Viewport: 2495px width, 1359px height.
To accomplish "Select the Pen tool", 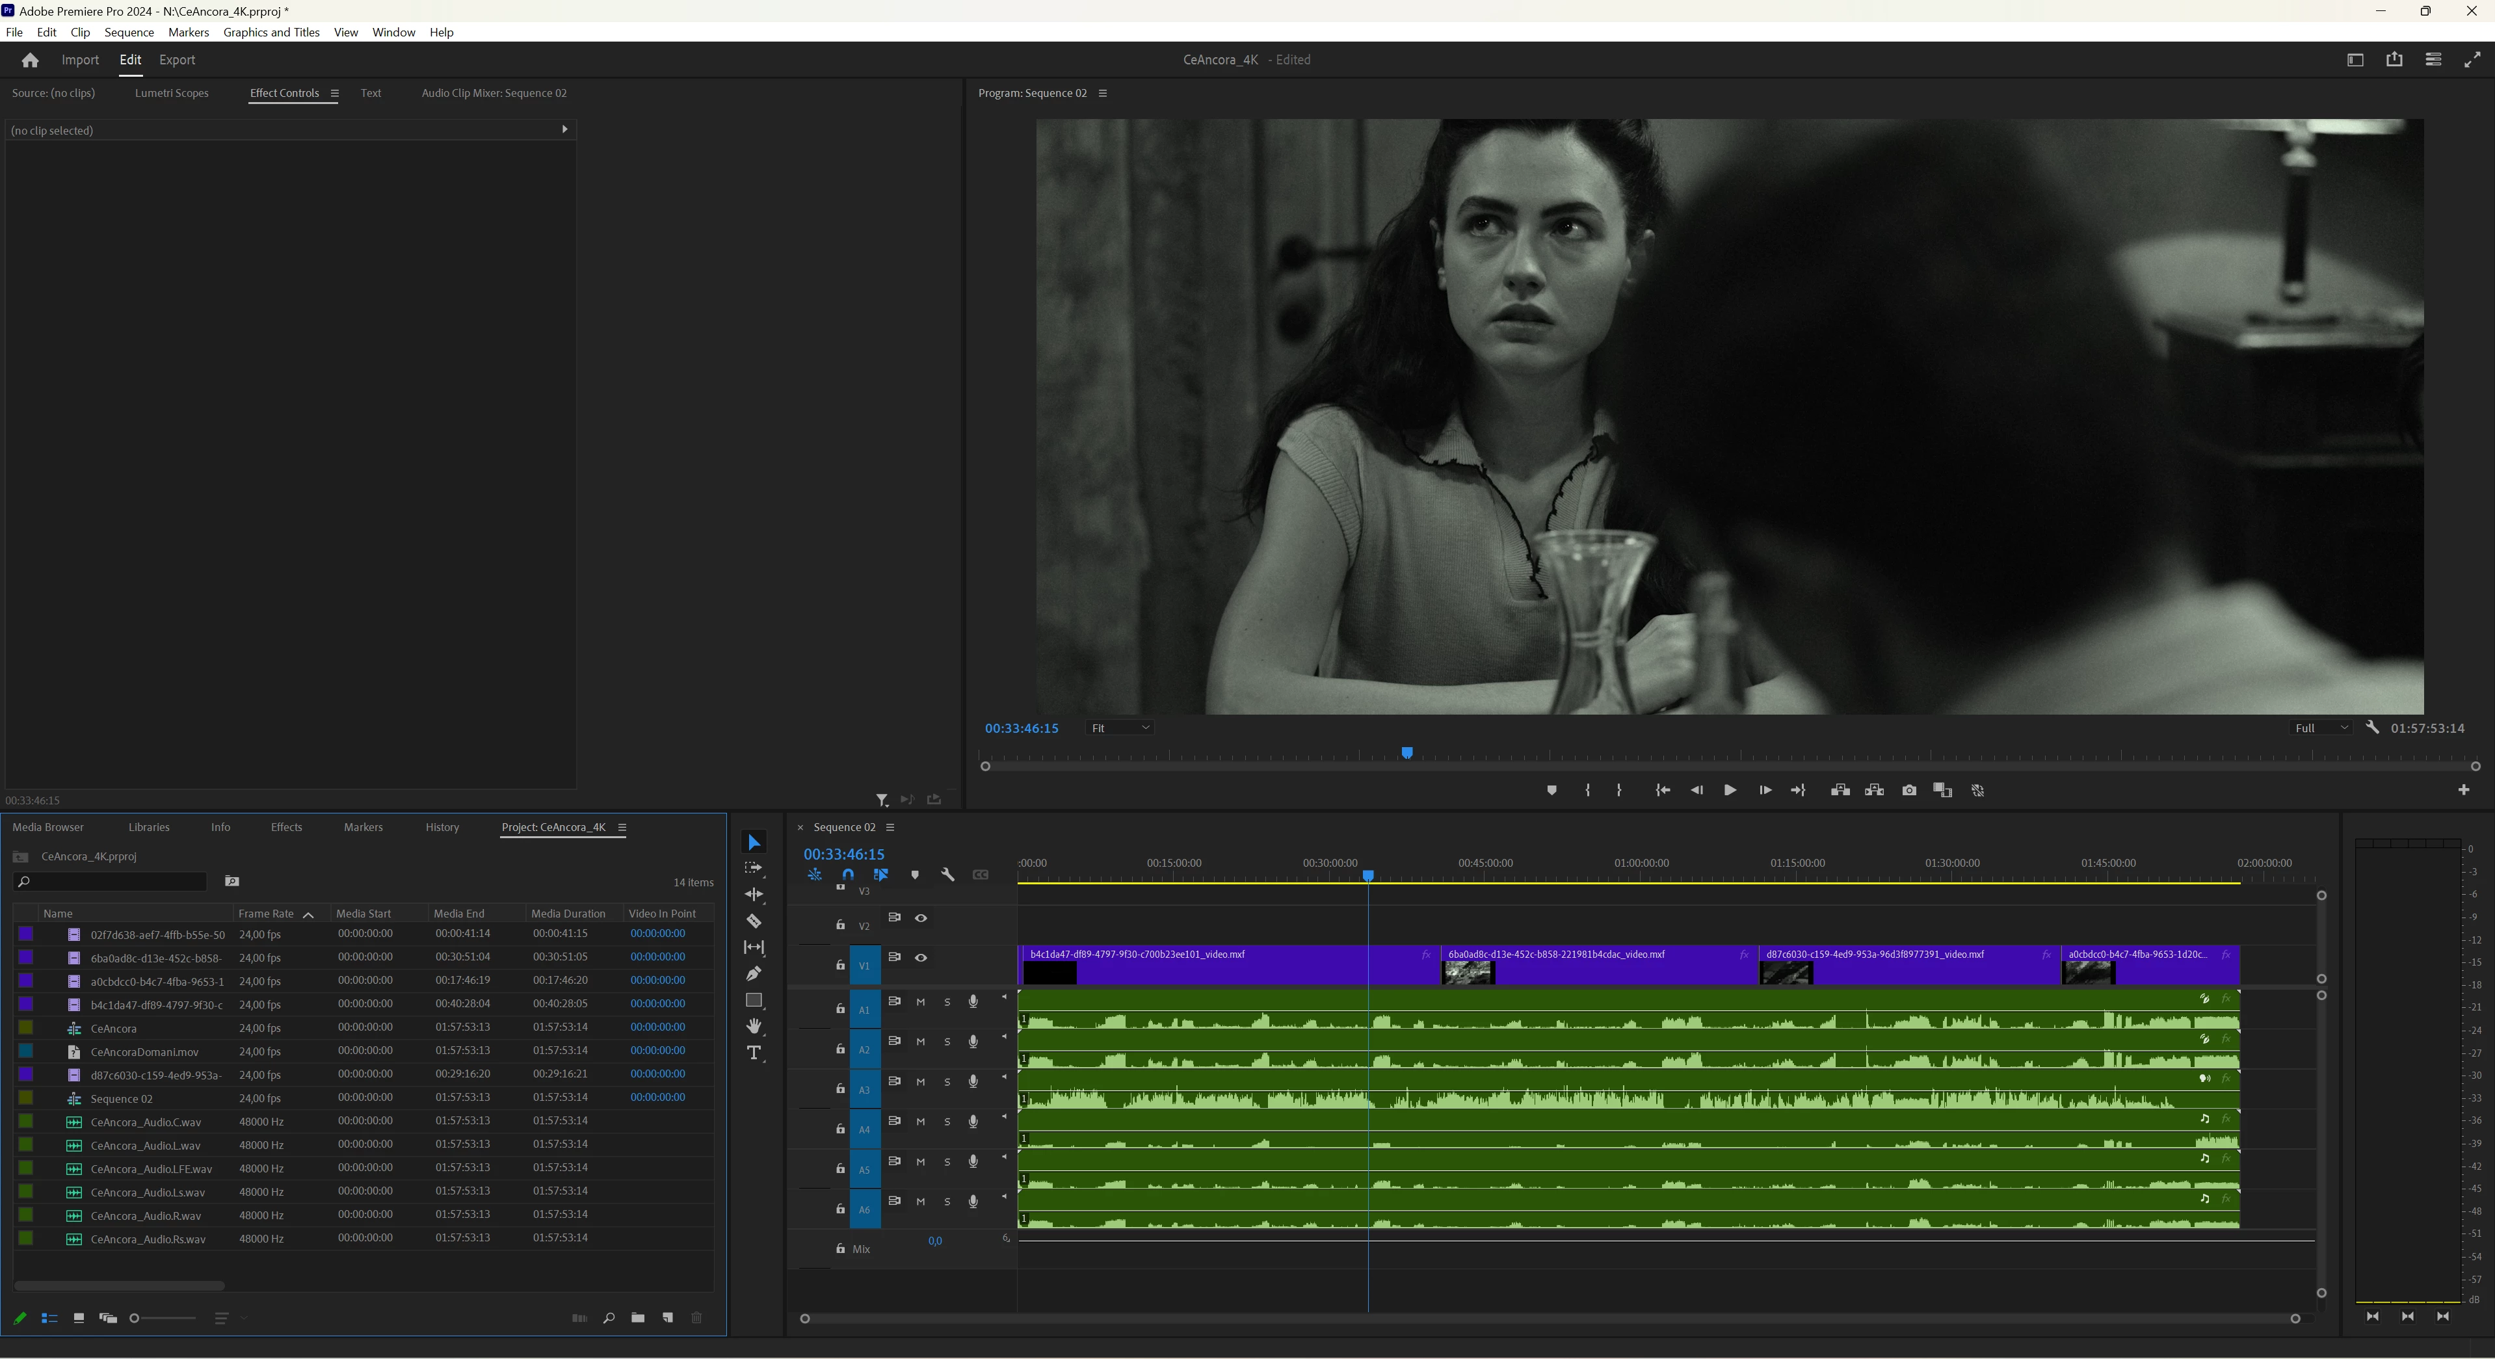I will [754, 973].
